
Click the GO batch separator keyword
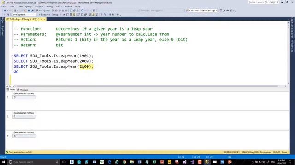coord(16,72)
